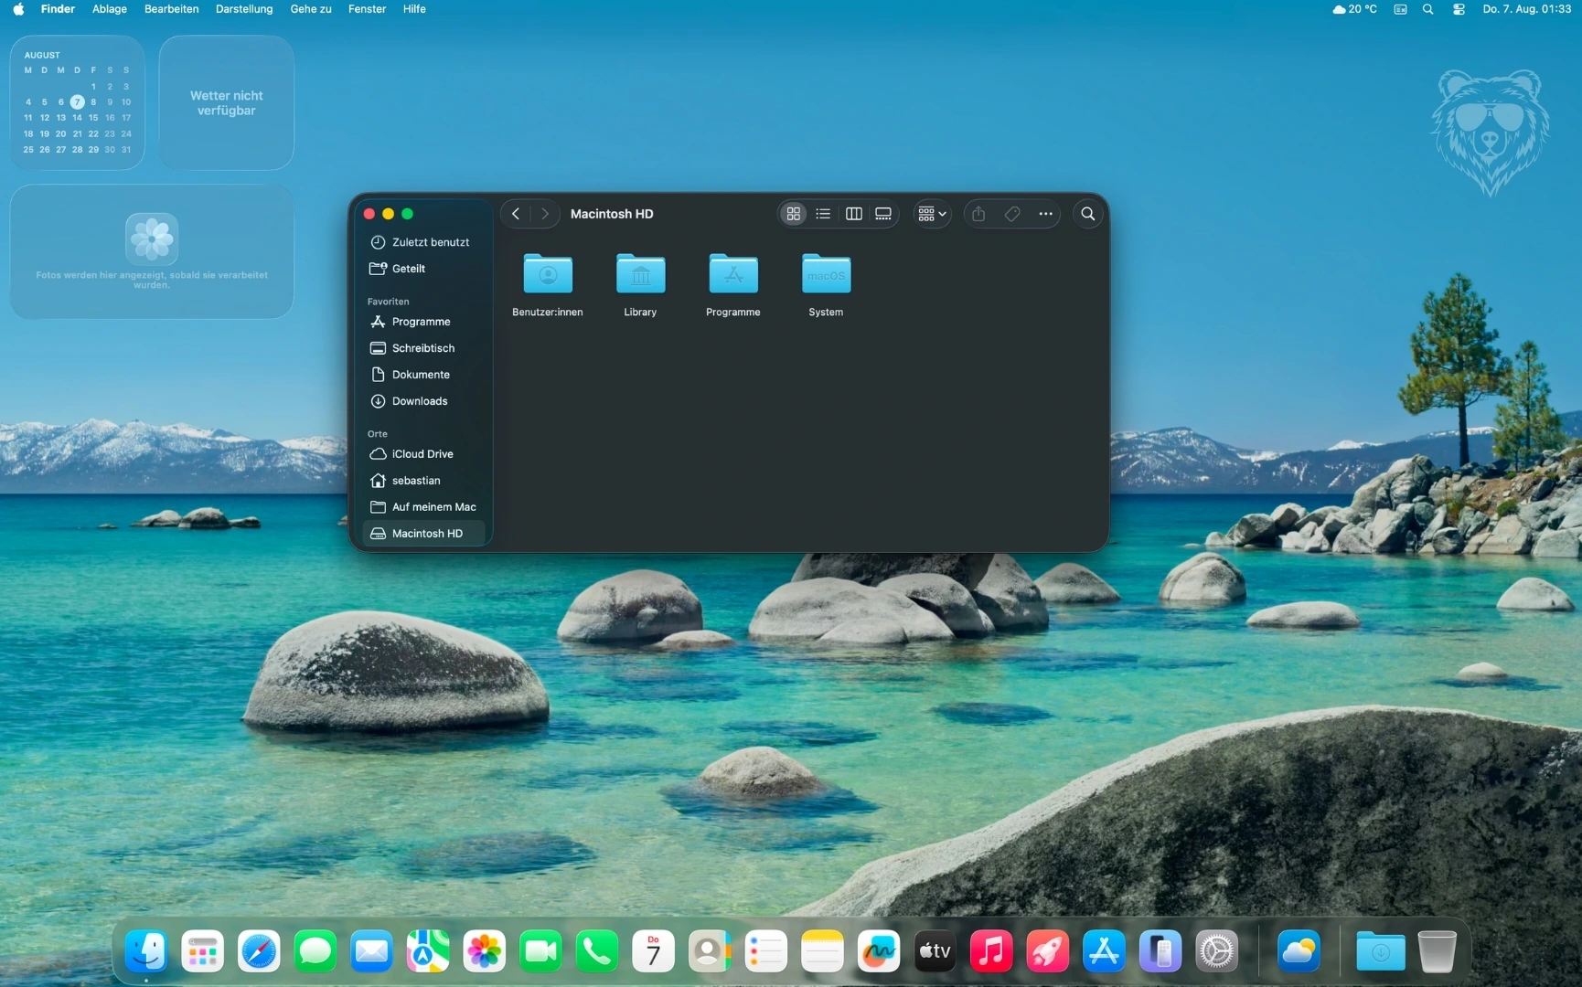Switch to column view in Finder toolbar

[852, 213]
